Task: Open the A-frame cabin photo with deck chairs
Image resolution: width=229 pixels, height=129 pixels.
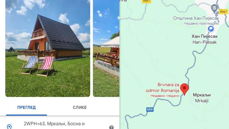Action: [x=48, y=48]
